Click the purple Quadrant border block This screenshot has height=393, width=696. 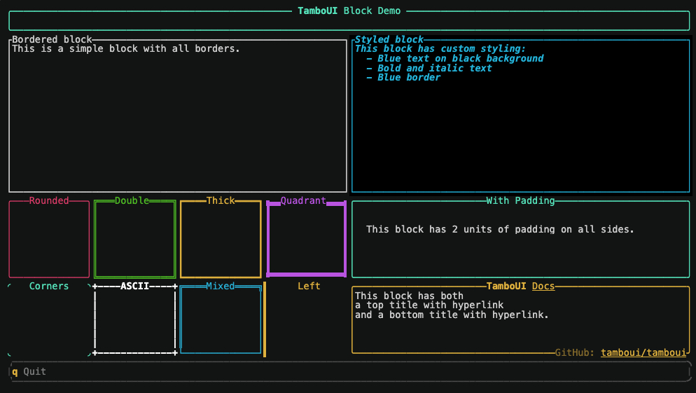pos(307,240)
